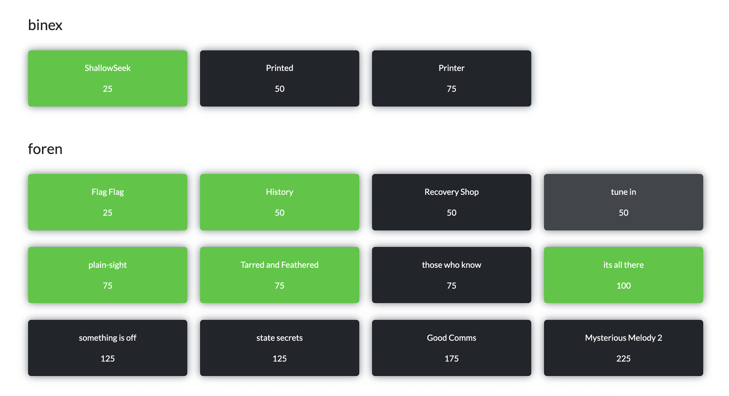
Task: Open the Recovery Shop challenge
Action: [x=451, y=202]
